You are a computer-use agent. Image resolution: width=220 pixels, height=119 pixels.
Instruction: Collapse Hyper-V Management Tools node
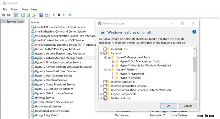[106, 57]
